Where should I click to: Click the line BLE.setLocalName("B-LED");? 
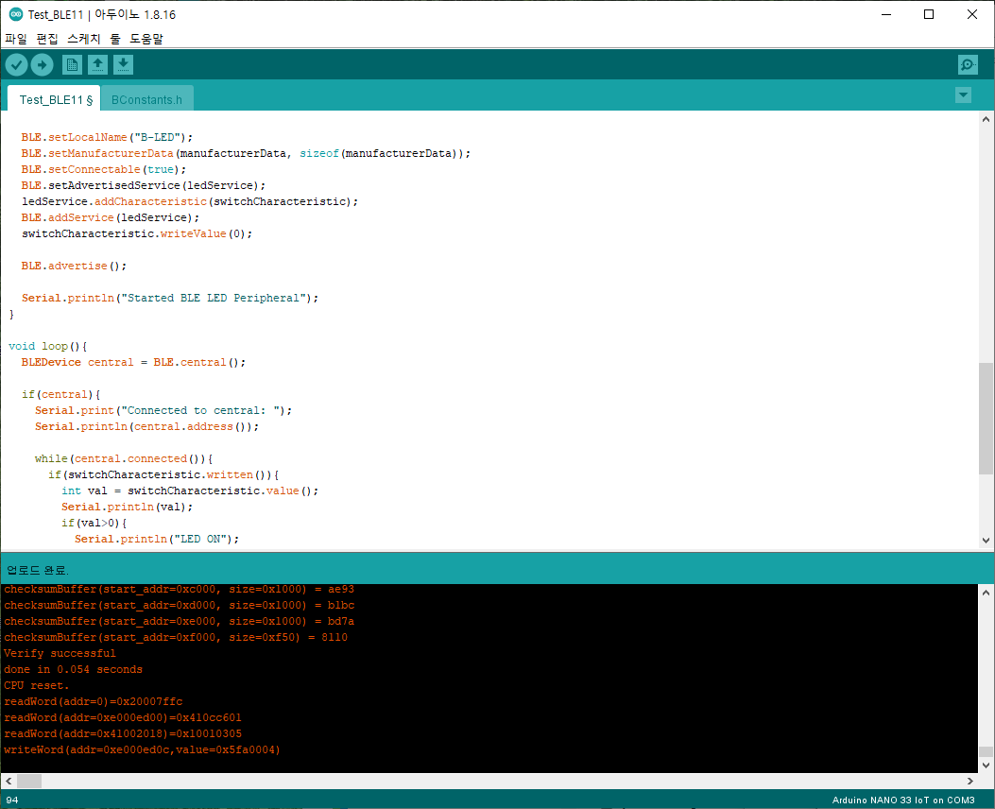[x=107, y=137]
